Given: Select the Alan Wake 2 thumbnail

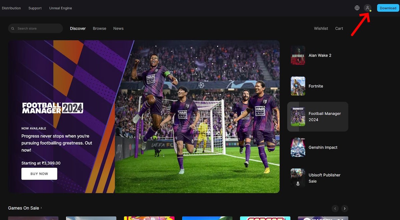Looking at the screenshot, I should point(298,55).
